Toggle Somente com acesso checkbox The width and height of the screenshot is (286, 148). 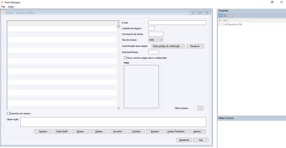click(8, 113)
